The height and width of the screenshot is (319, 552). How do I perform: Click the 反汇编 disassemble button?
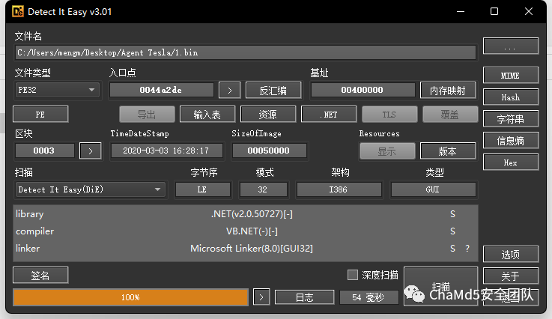click(273, 90)
